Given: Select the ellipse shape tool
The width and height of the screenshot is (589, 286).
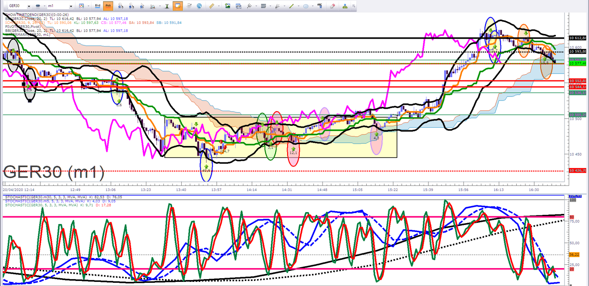Looking at the screenshot, I should (306, 6).
